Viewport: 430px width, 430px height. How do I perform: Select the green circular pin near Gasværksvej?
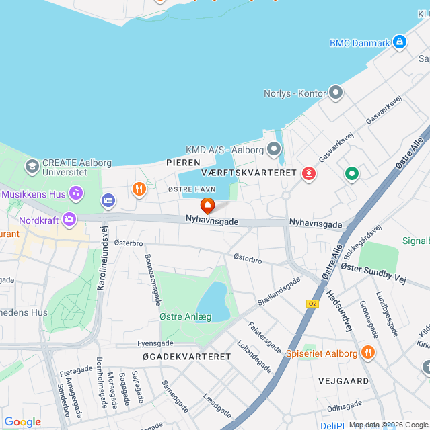[352, 174]
